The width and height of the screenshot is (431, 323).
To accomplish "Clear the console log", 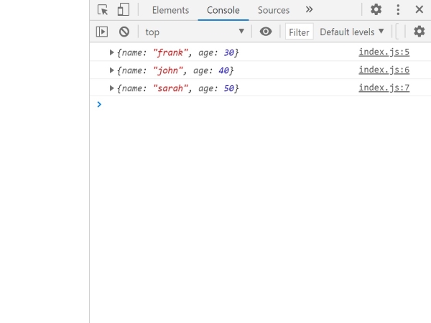I will 124,32.
